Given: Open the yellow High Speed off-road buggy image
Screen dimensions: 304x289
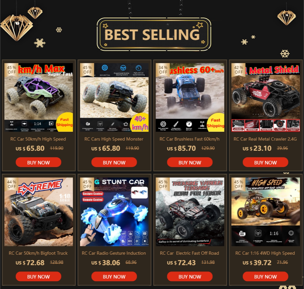Looking at the screenshot, I should (266, 212).
